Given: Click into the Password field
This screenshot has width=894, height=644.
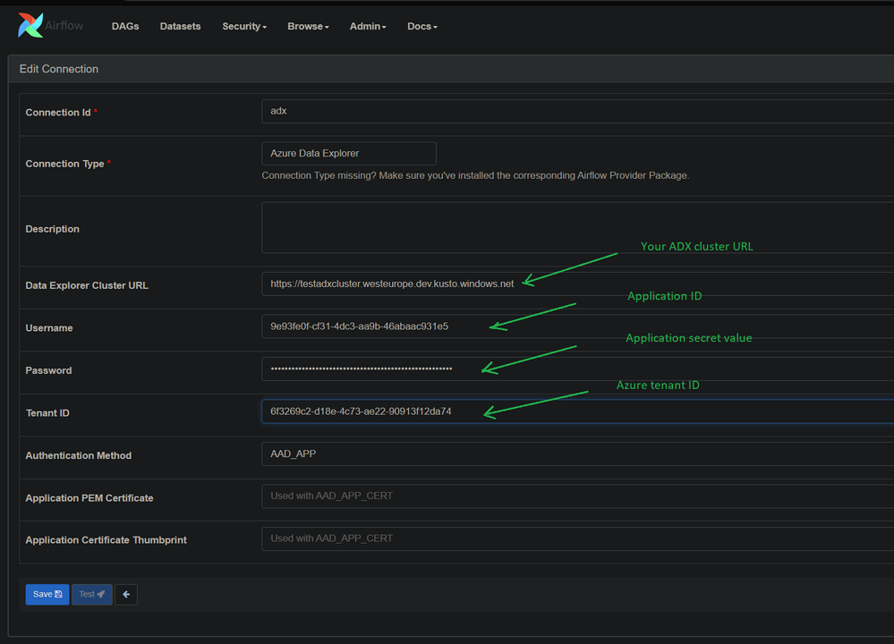Looking at the screenshot, I should tap(573, 369).
